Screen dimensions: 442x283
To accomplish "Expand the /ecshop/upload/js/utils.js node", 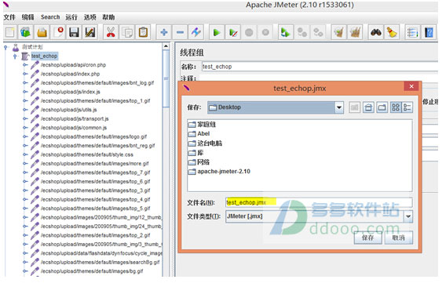I will (25, 110).
